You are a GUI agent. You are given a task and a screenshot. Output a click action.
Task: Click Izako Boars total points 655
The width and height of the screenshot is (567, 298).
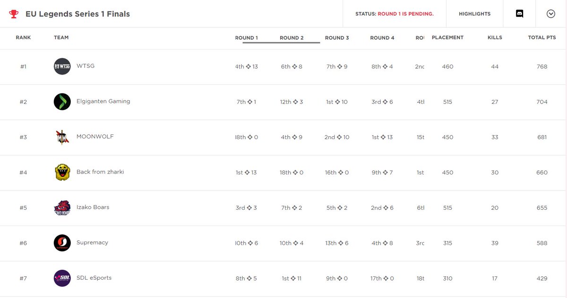coord(542,208)
